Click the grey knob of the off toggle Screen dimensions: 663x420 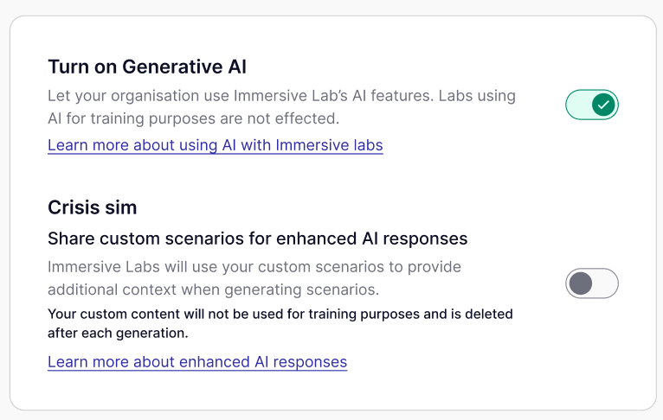[581, 283]
